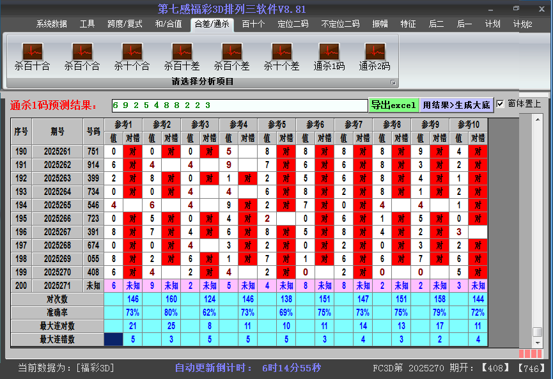The width and height of the screenshot is (553, 379).
Task: Switch to the 定位二码 tab
Action: 293,24
